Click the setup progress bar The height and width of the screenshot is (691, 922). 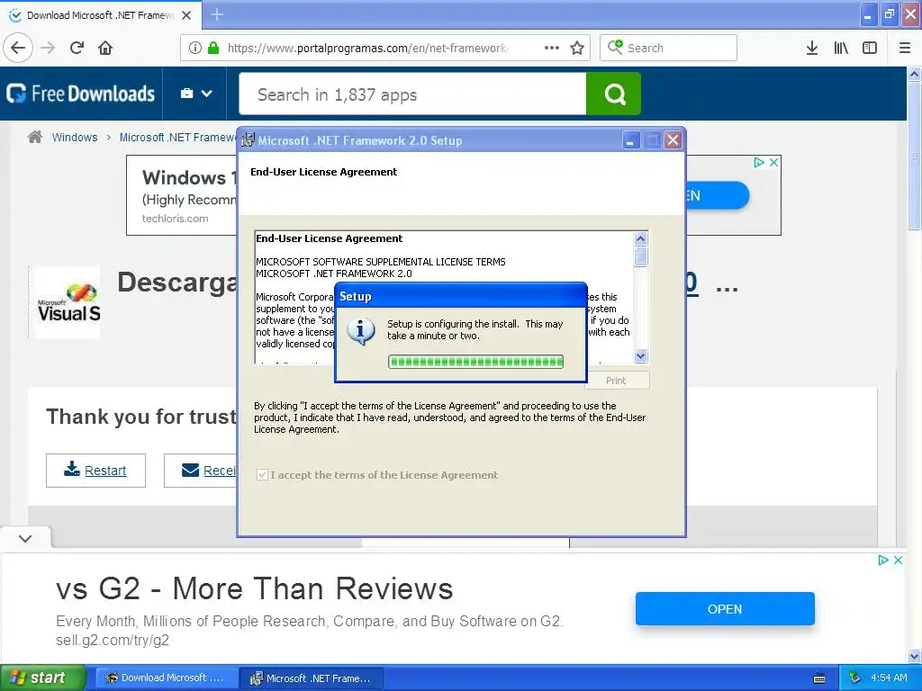pyautogui.click(x=475, y=362)
